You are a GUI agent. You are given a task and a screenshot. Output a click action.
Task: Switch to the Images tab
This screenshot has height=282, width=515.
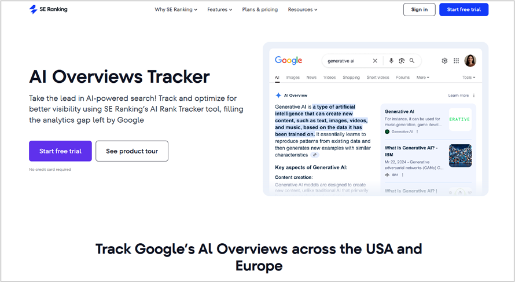pyautogui.click(x=293, y=78)
